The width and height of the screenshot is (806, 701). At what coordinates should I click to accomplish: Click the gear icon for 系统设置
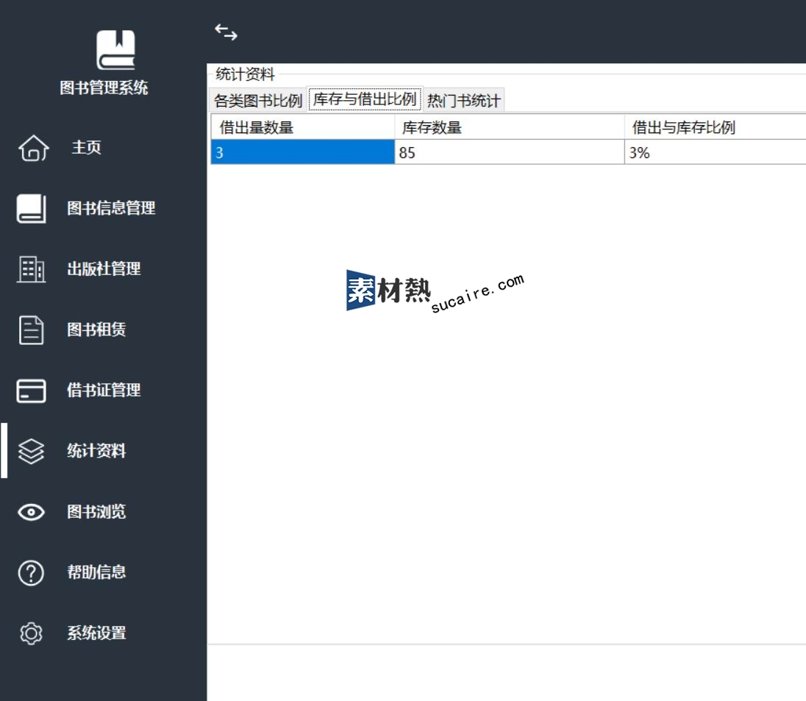coord(32,633)
